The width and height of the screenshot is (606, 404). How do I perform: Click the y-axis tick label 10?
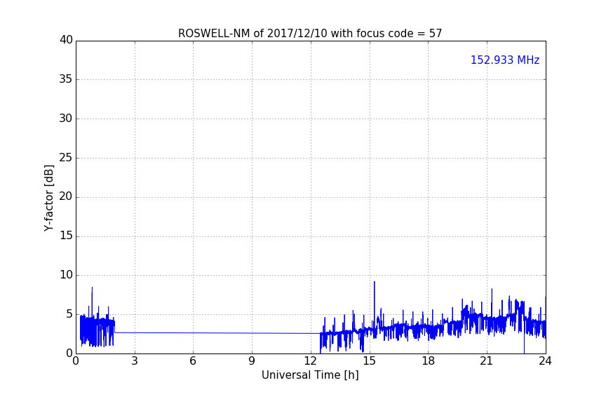point(66,275)
